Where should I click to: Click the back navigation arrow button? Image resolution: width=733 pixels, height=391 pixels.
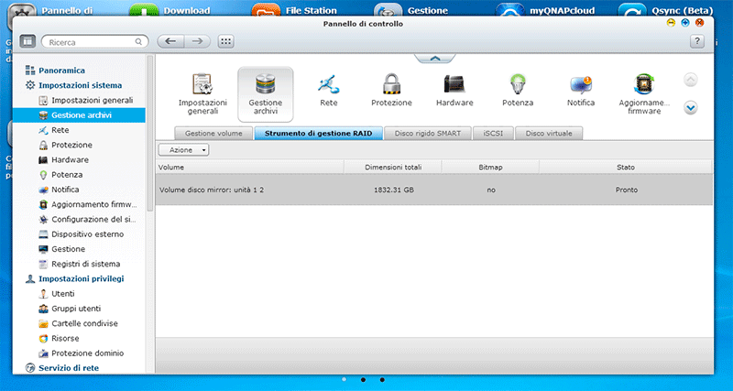pos(170,41)
